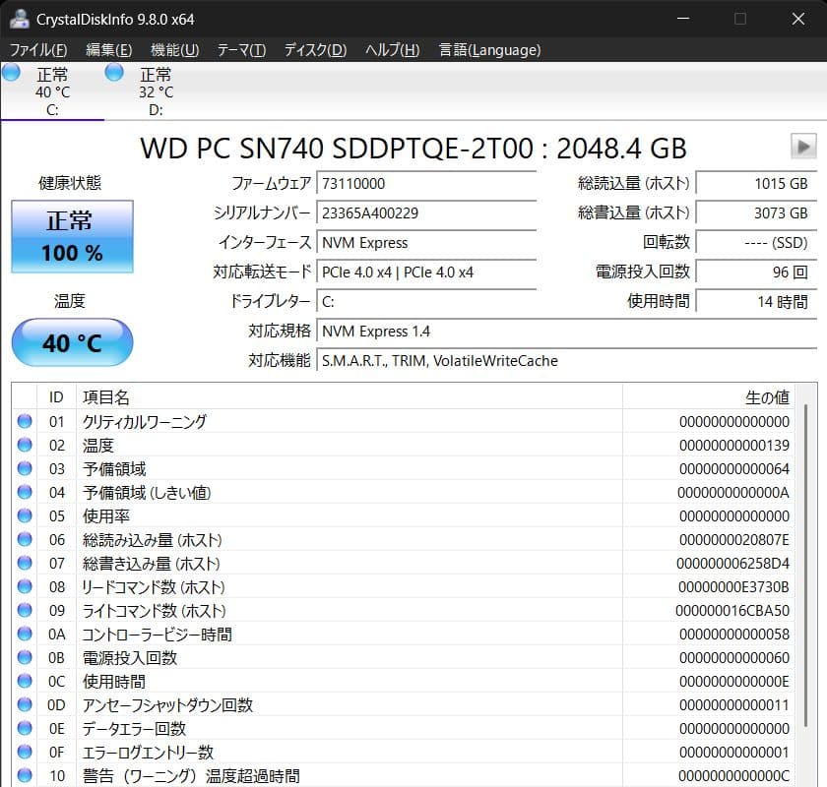This screenshot has height=787, width=827.
Task: Click the serial number field 23365A400229
Action: tap(426, 212)
